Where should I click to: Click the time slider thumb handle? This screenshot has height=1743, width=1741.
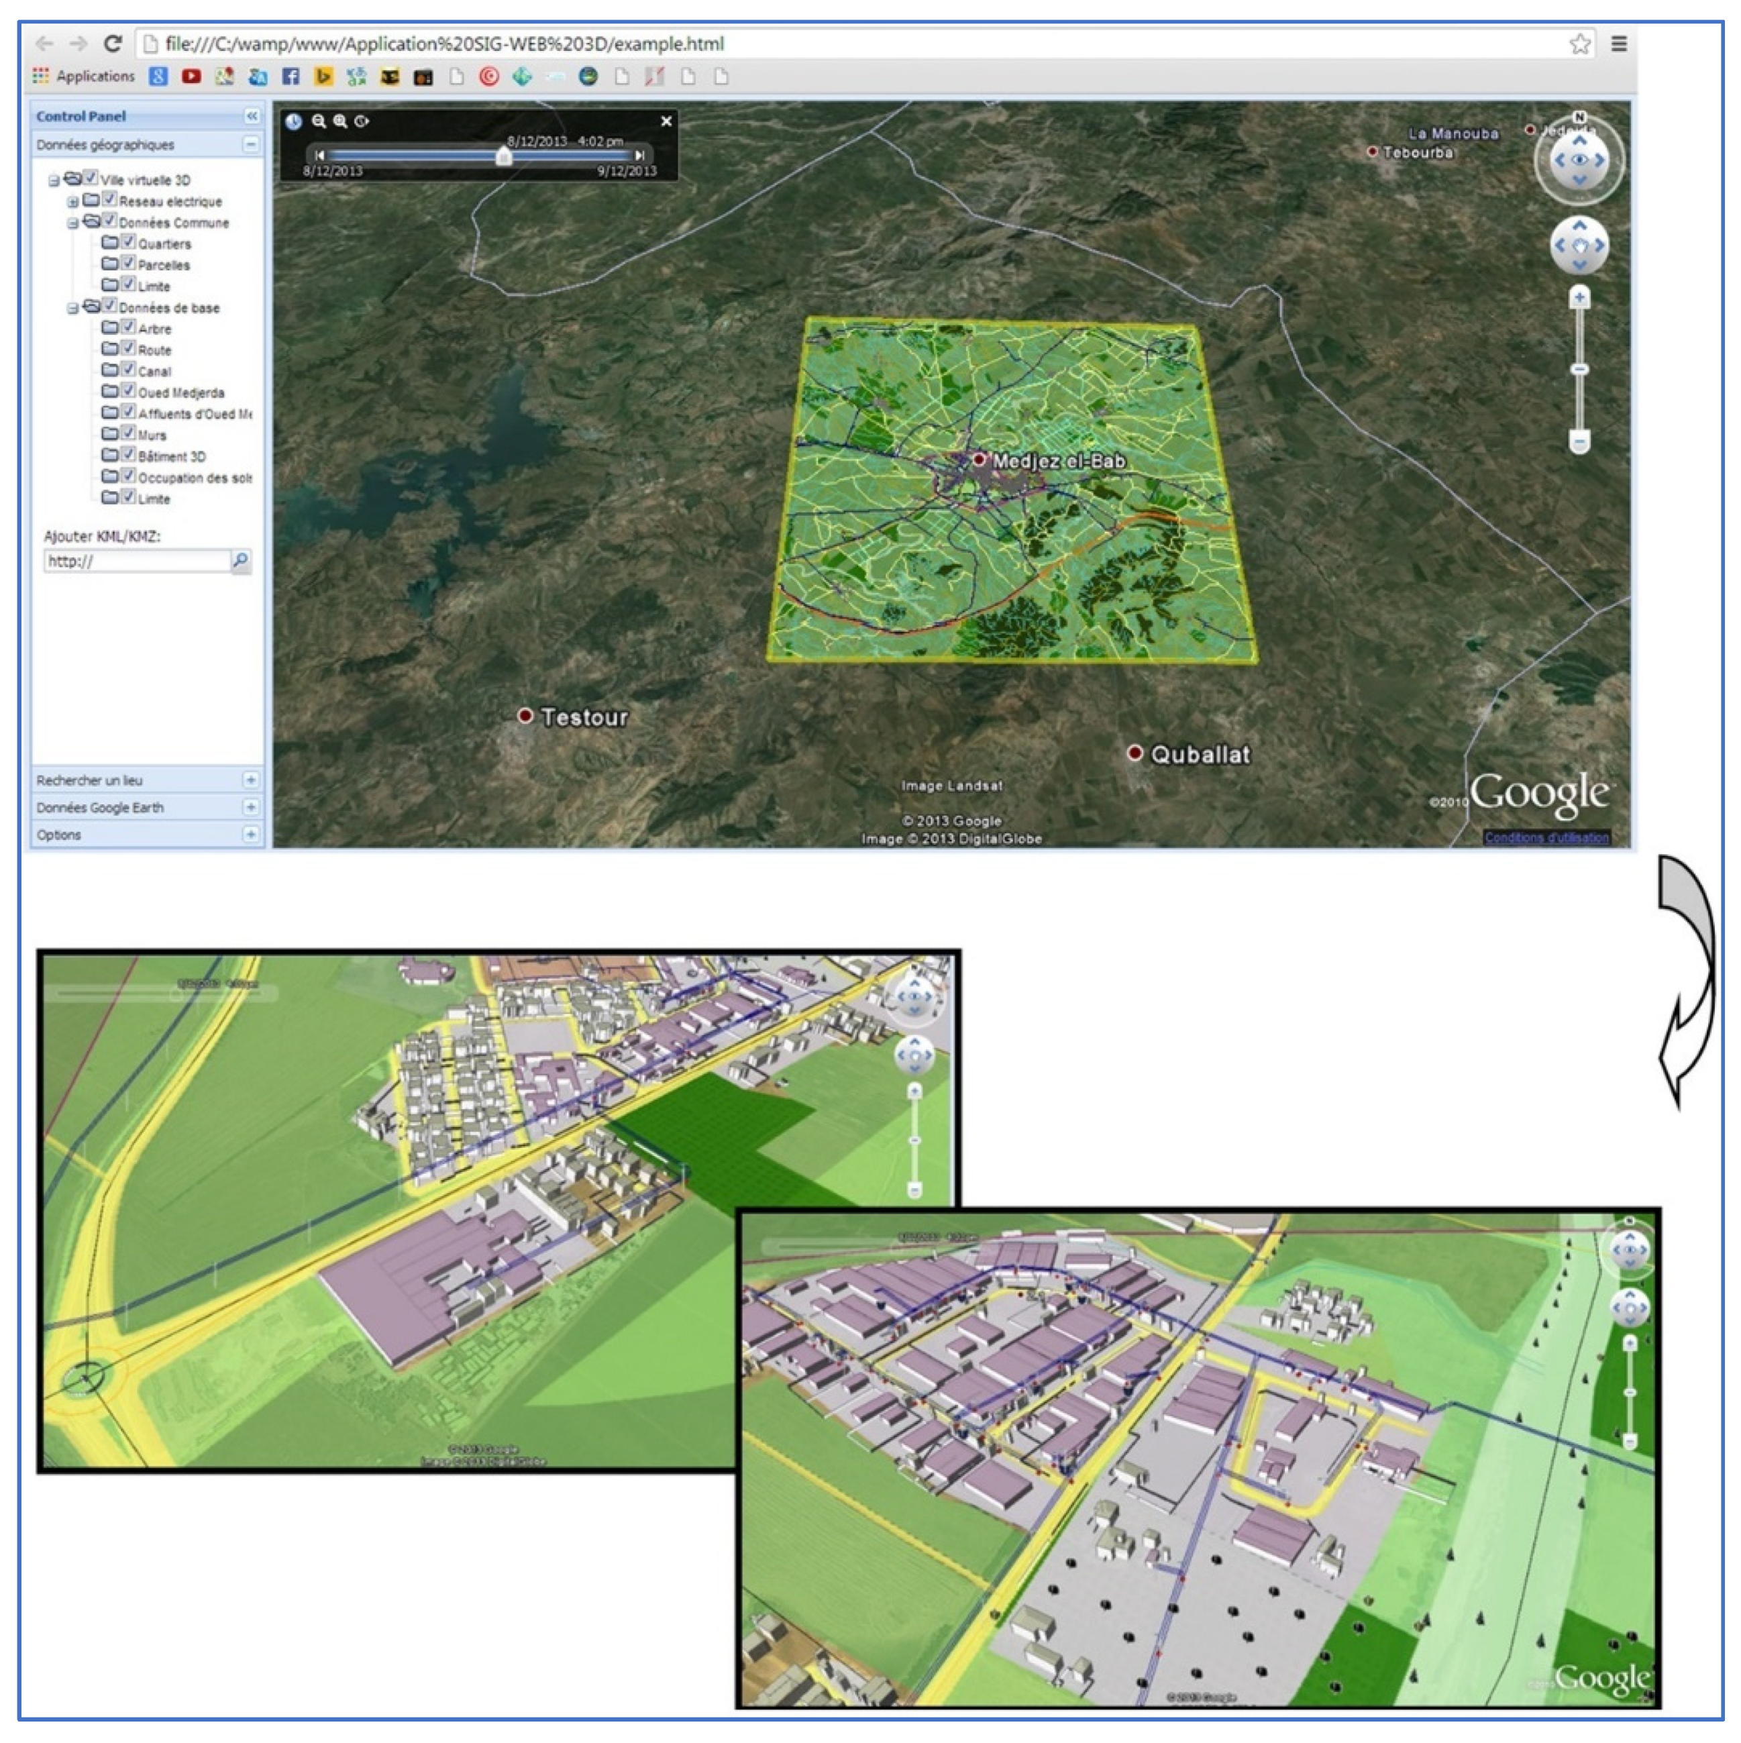click(x=505, y=156)
